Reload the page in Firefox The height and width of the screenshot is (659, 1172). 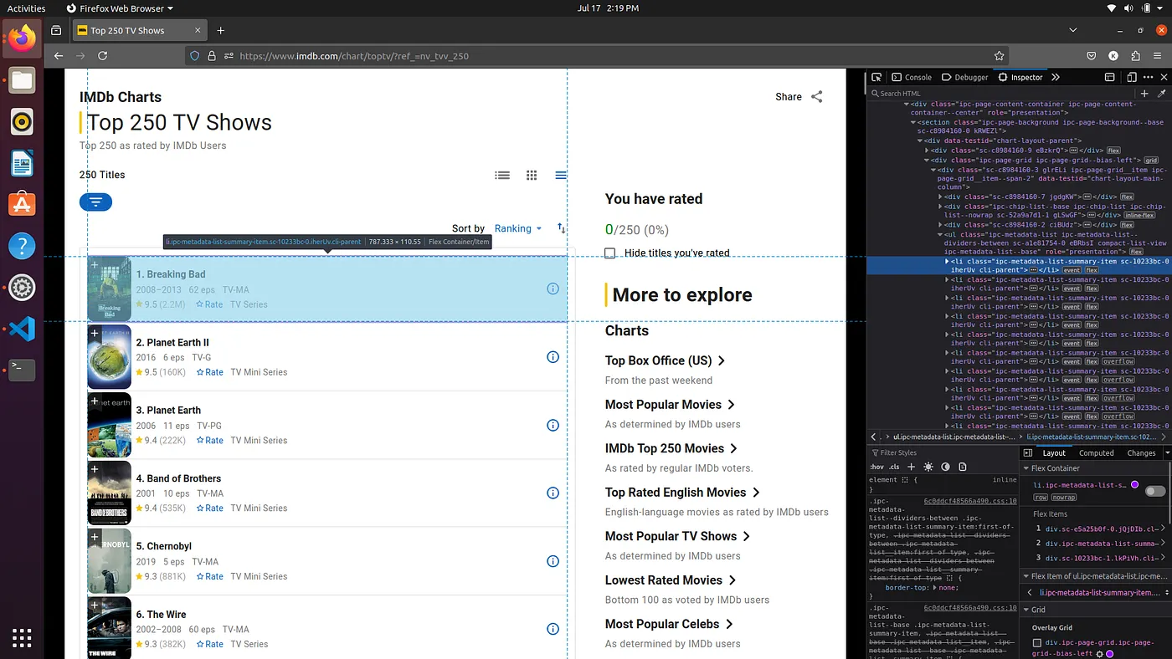pyautogui.click(x=103, y=56)
